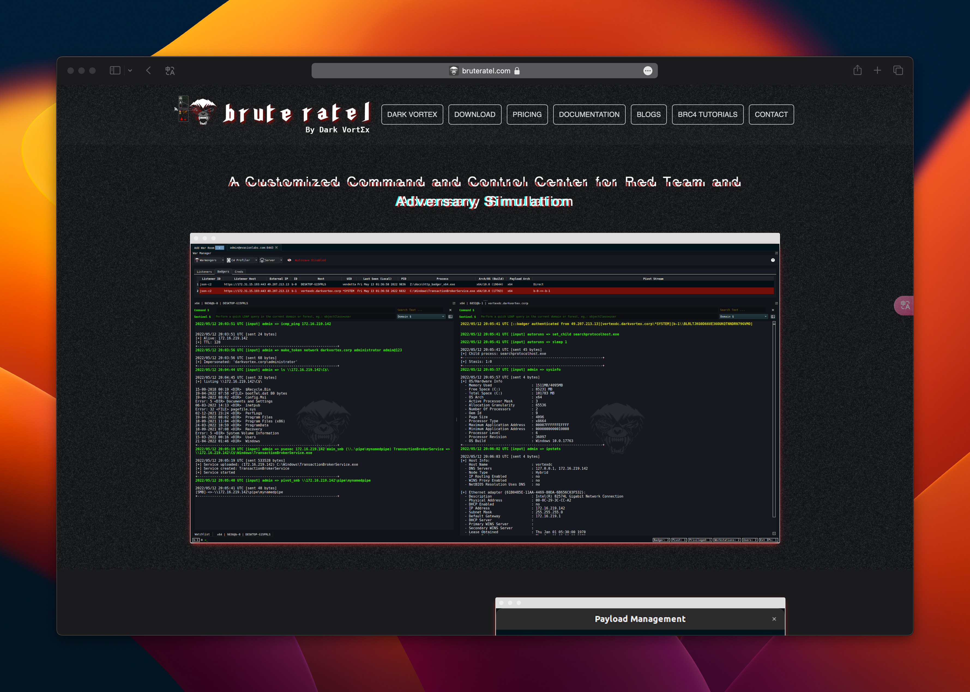Click the Pivot Stream column header
Viewport: 970px width, 692px height.
pyautogui.click(x=653, y=279)
